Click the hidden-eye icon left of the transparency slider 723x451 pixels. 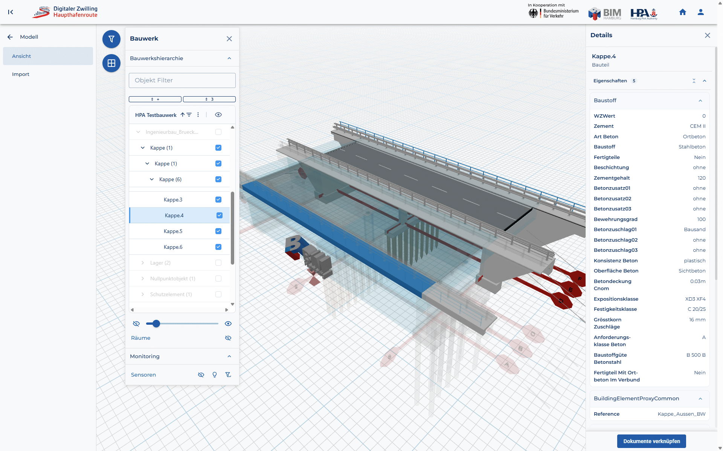coord(136,324)
